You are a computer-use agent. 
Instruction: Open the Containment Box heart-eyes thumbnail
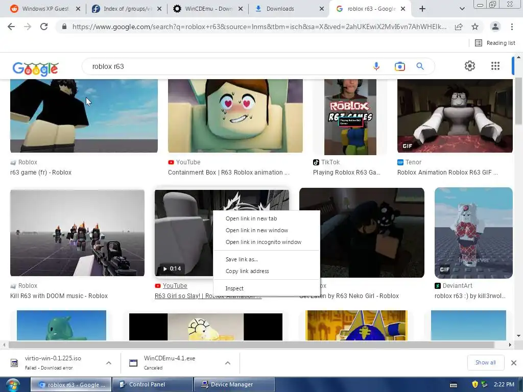pos(235,116)
